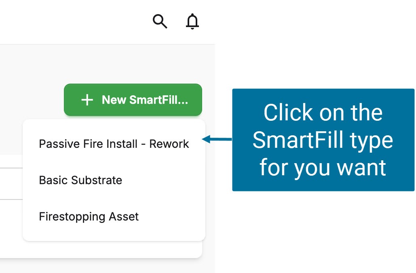Click the partially visible table row at left
This screenshot has width=416, height=273.
pos(11,184)
